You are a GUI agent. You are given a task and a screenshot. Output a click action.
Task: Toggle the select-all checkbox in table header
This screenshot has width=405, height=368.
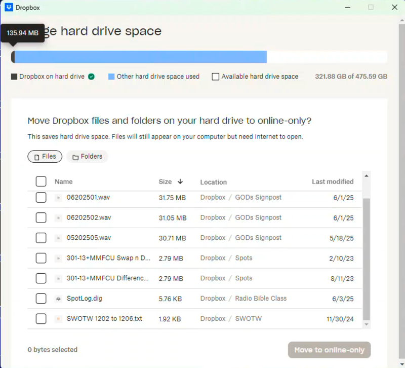click(x=41, y=181)
